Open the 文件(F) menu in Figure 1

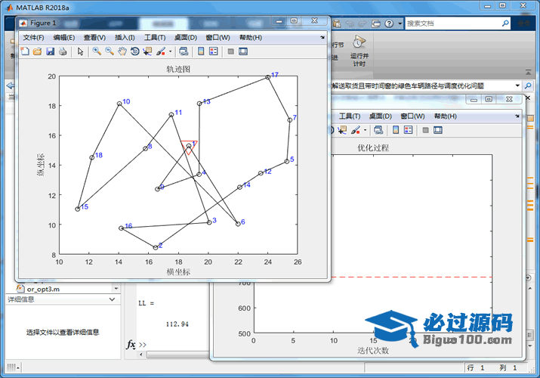[x=33, y=37]
